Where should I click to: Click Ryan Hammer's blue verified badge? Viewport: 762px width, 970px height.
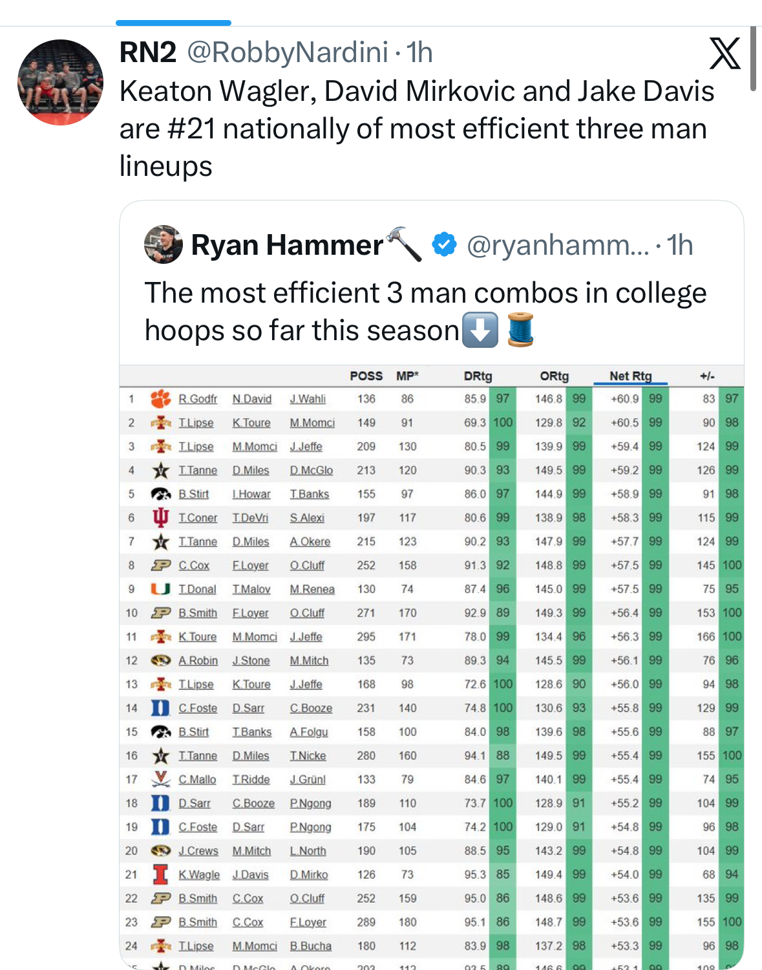tap(444, 244)
